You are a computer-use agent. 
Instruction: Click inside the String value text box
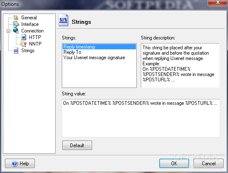point(141,118)
